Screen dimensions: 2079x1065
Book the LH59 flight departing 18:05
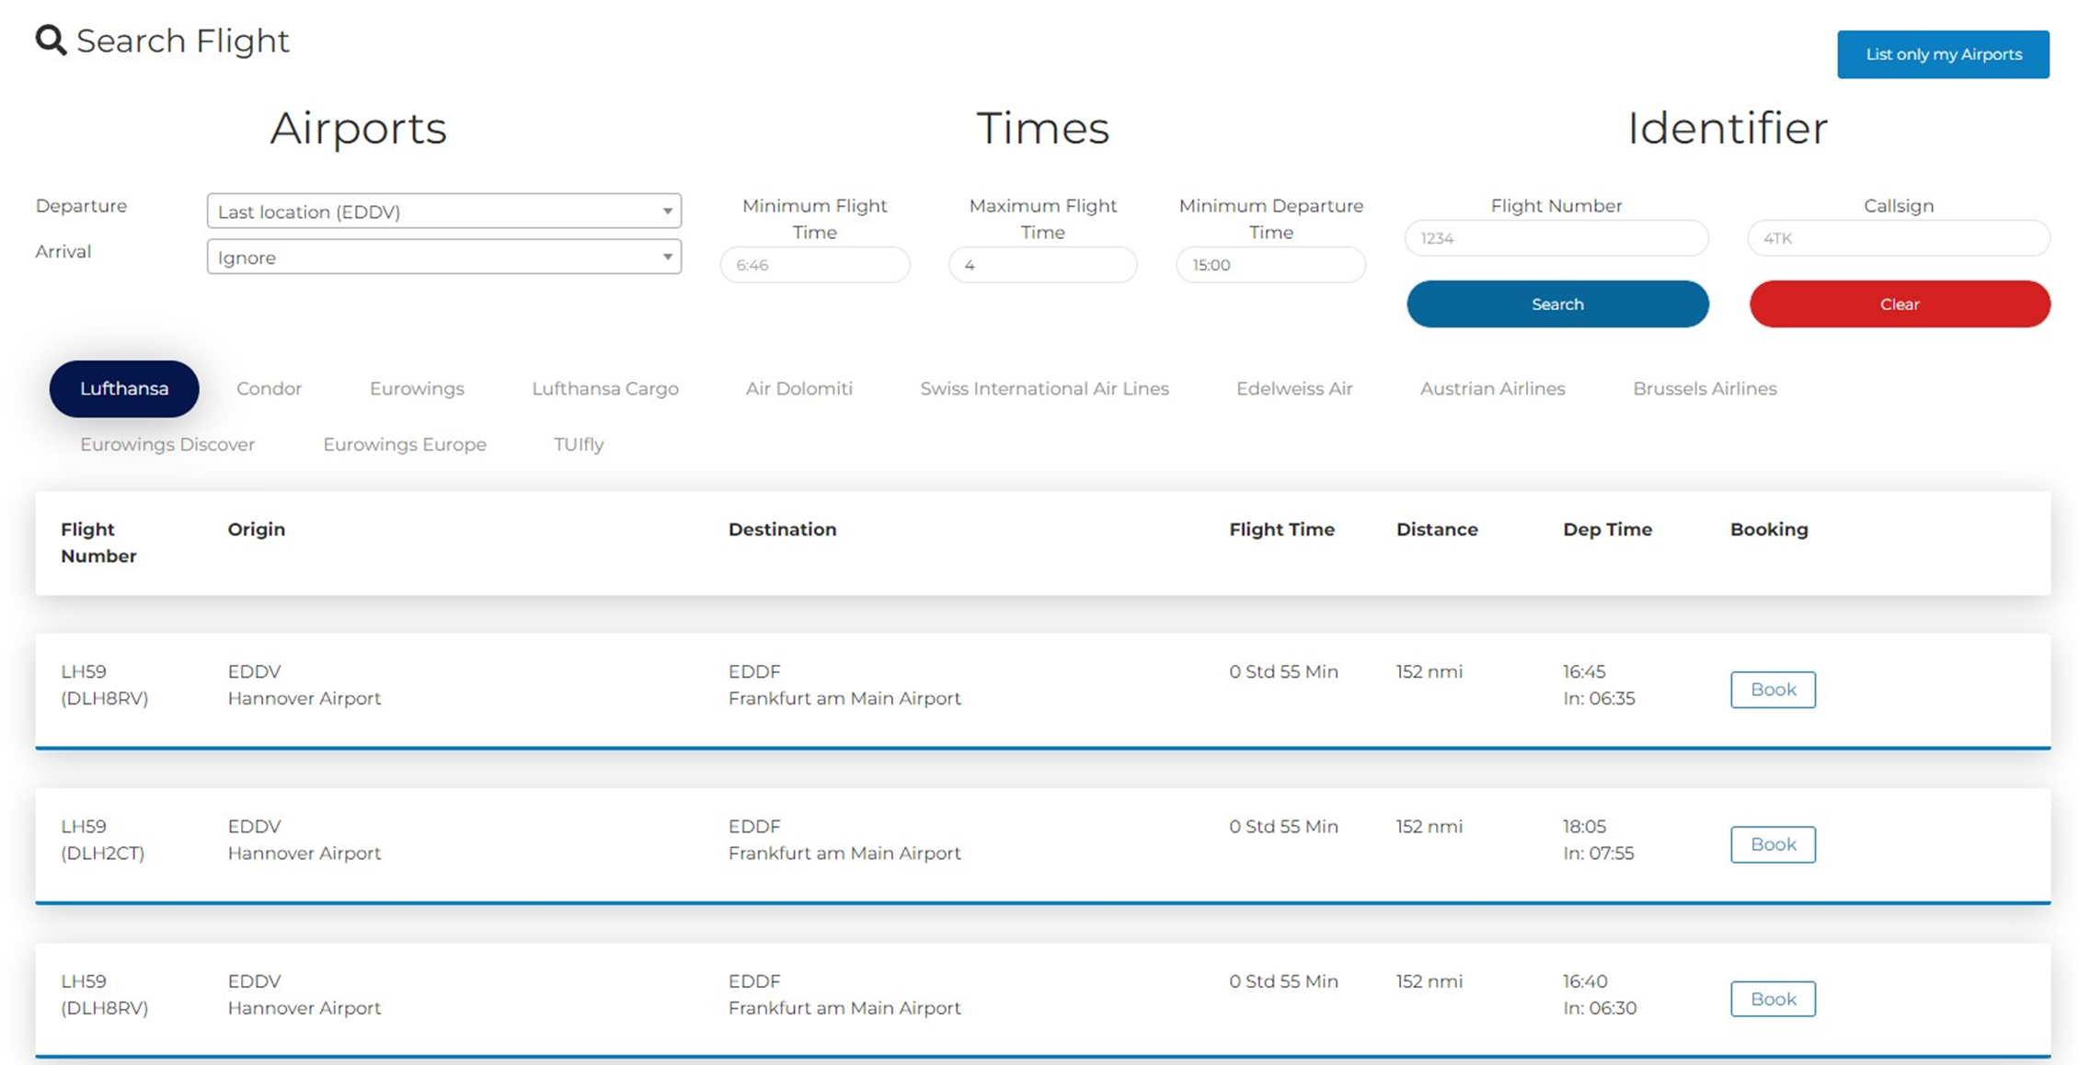click(1773, 844)
